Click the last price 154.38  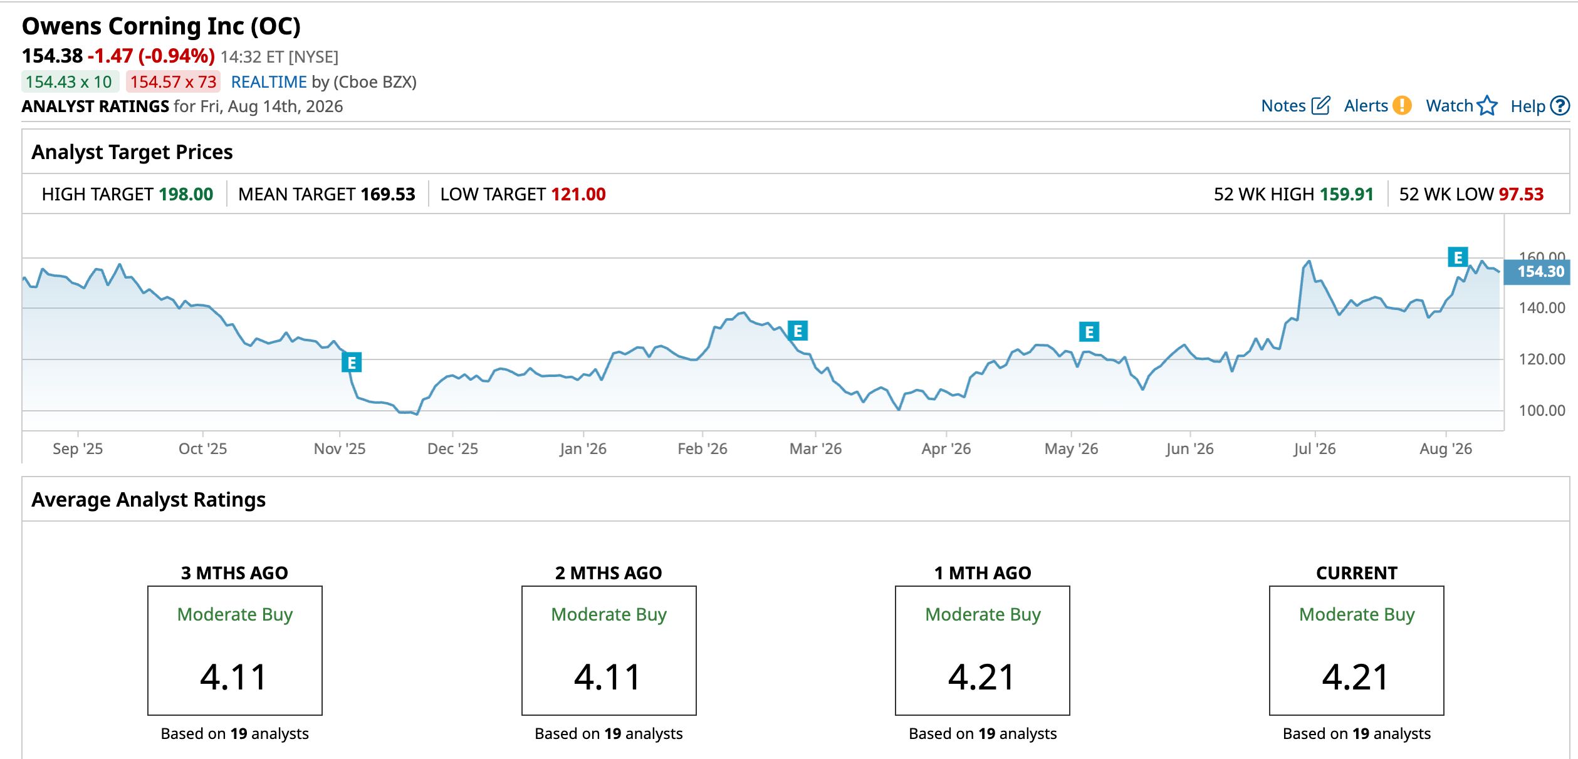(x=52, y=56)
